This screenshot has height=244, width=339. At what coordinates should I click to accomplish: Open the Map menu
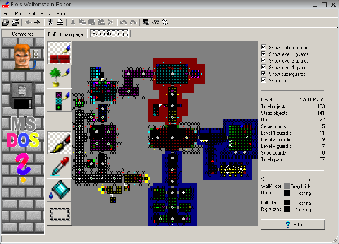pos(19,14)
